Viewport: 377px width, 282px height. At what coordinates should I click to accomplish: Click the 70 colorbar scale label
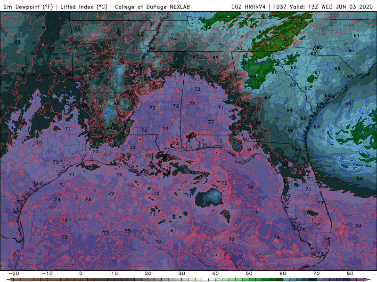316,274
